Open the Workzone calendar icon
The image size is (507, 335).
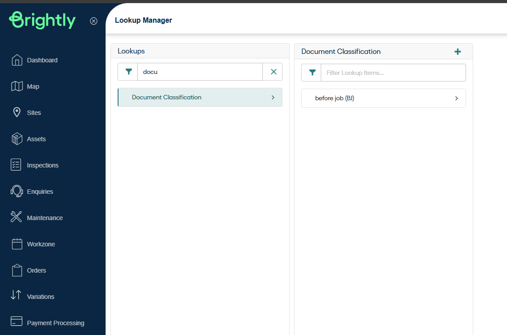click(16, 244)
